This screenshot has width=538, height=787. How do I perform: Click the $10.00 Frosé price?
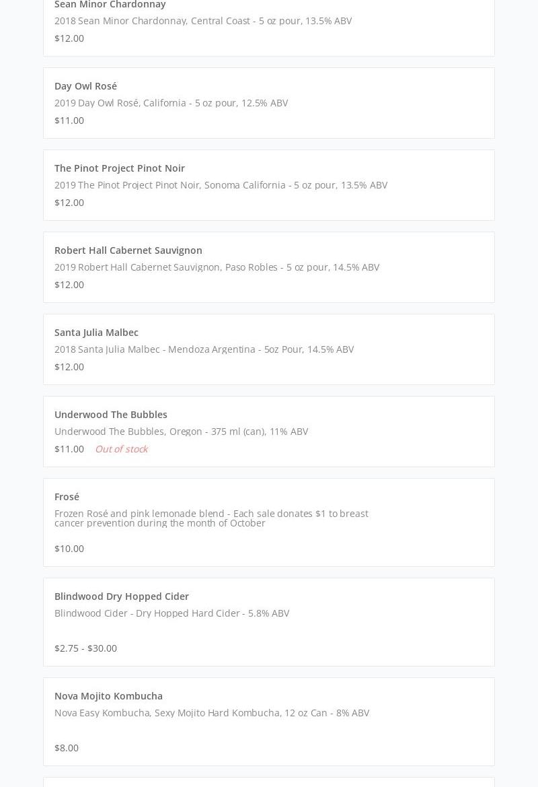[x=69, y=548]
